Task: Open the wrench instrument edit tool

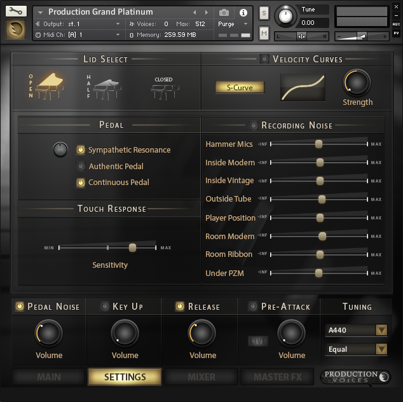Action: 16,11
